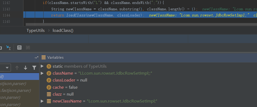257x107 pixels.
Task: Click the Variables panel title tab
Action: pyautogui.click(x=55, y=57)
